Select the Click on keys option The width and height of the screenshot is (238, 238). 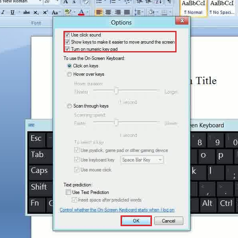click(x=69, y=66)
